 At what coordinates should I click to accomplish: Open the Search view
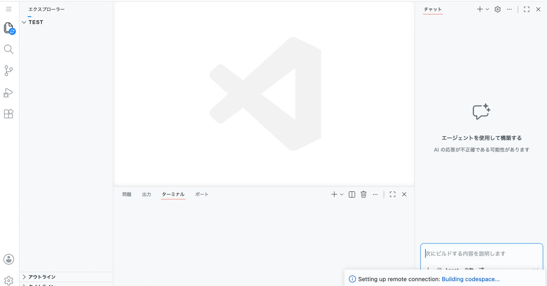9,49
